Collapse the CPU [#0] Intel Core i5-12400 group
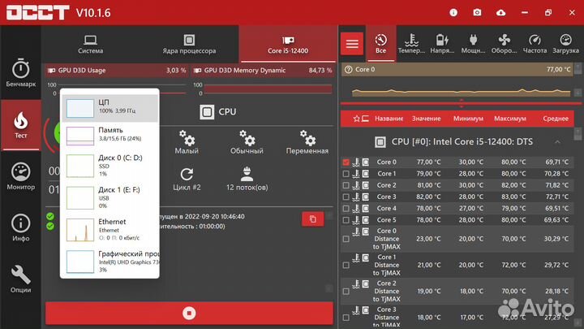584x329 pixels. [557, 141]
